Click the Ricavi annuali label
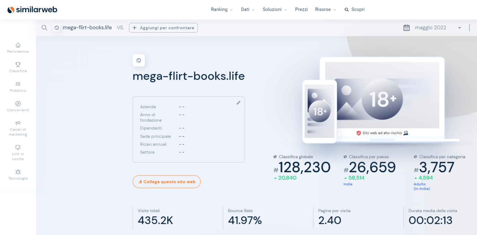 tap(153, 144)
